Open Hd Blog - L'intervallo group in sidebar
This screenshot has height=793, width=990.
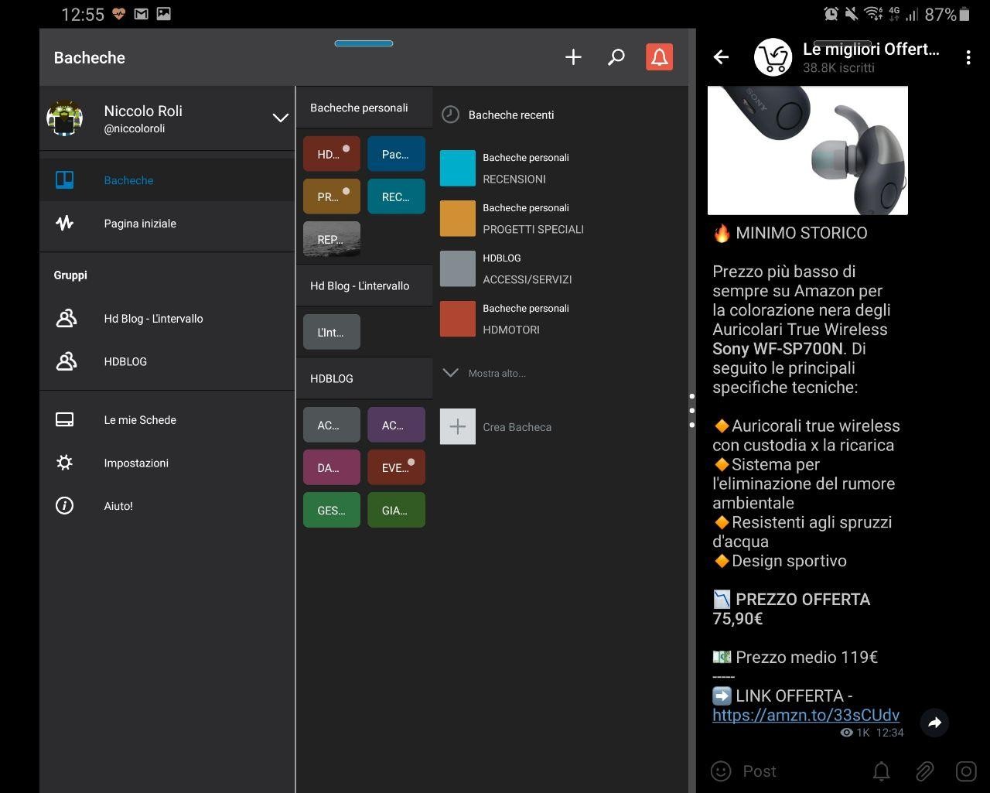point(167,319)
